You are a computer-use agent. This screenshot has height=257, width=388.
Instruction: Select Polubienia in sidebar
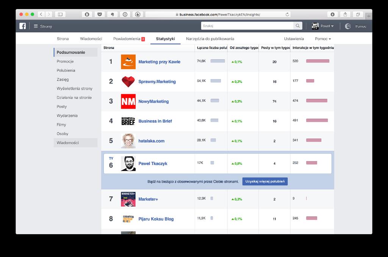76,70
